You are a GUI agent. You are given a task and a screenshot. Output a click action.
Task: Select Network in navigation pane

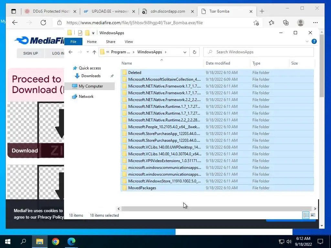pos(86,97)
